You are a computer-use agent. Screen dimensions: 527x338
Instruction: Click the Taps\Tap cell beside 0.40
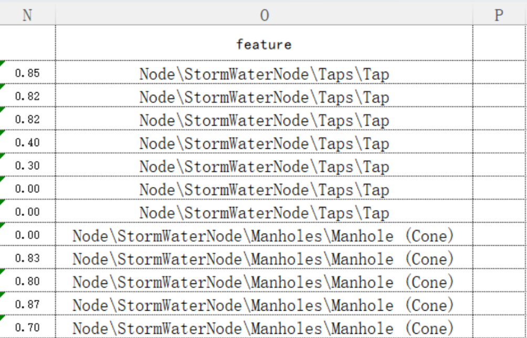pyautogui.click(x=264, y=144)
